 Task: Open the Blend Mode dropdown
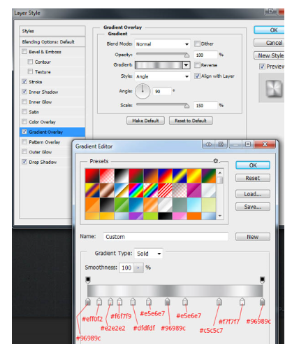tap(162, 44)
